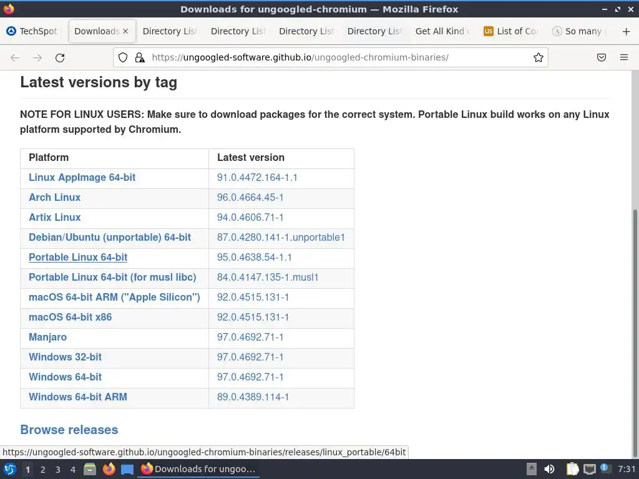
Task: Open a new tab
Action: (x=627, y=31)
